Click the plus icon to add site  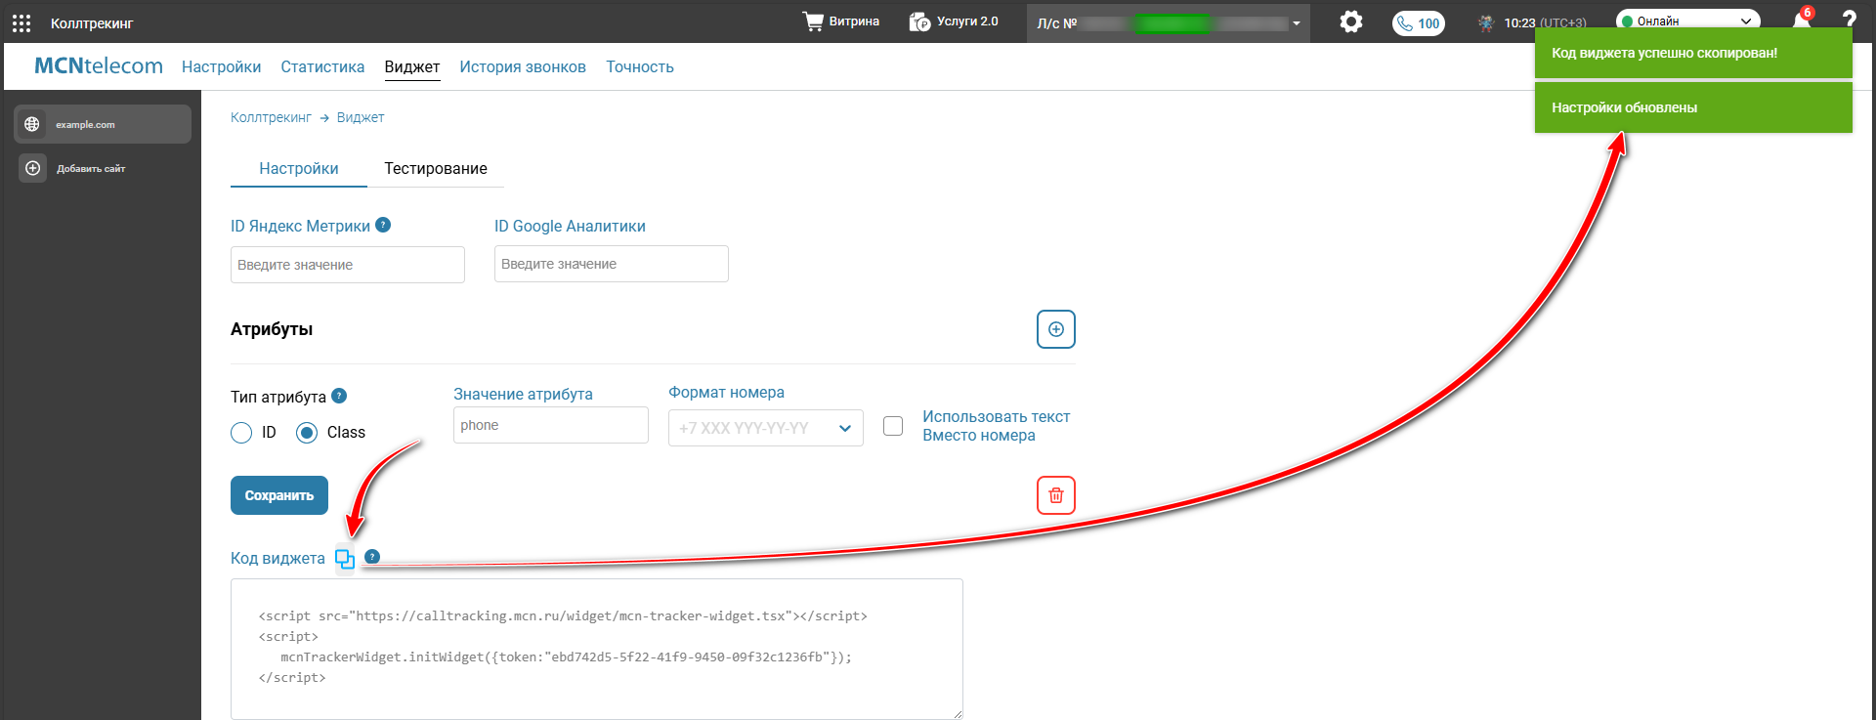(x=32, y=168)
